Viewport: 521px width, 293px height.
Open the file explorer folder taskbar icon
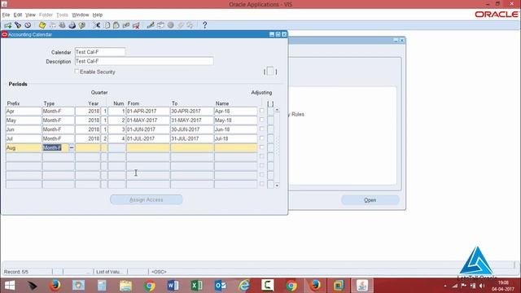click(x=125, y=286)
